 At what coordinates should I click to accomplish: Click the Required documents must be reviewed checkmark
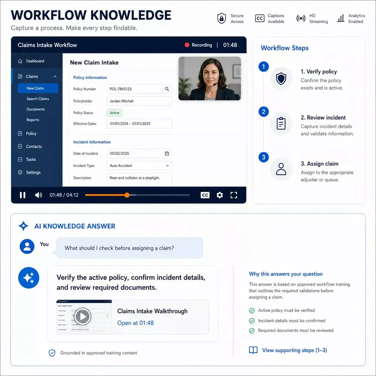(252, 331)
